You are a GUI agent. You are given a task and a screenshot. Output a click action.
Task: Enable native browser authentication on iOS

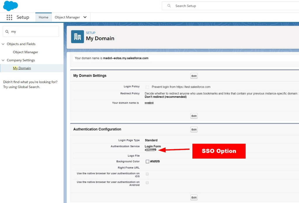pos(147,174)
